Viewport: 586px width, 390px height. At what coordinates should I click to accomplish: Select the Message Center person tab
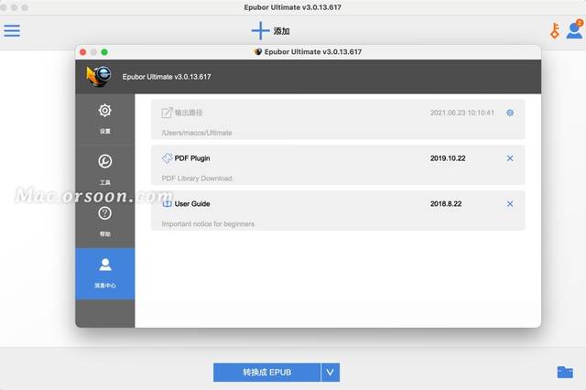point(105,274)
